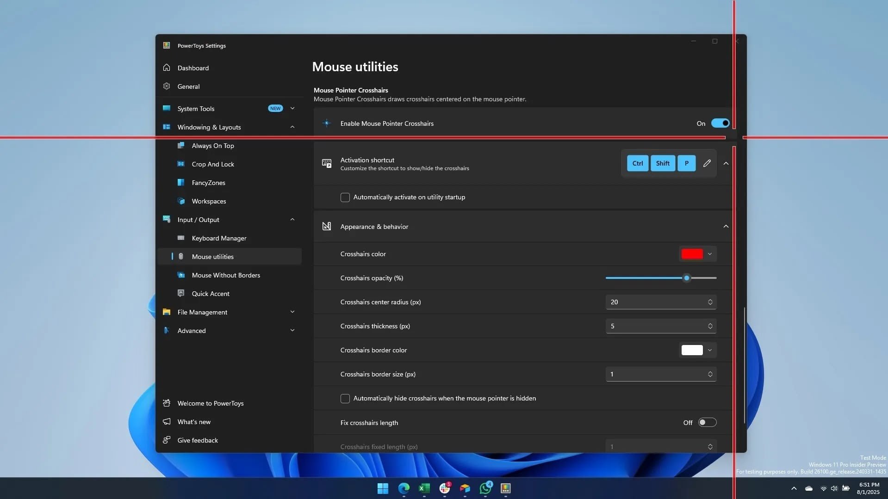Open Give feedback link
Screen dimensions: 888x499
(198, 440)
